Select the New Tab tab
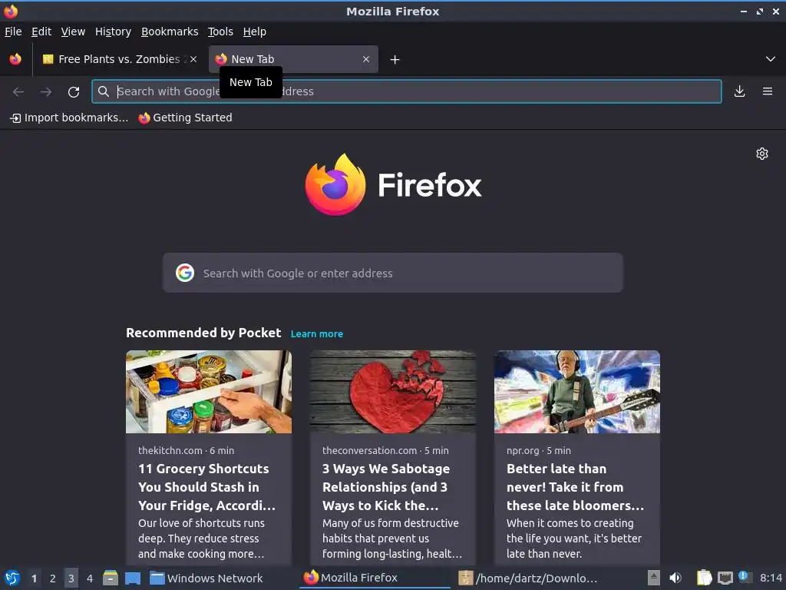Viewport: 786px width, 590px height. [293, 59]
